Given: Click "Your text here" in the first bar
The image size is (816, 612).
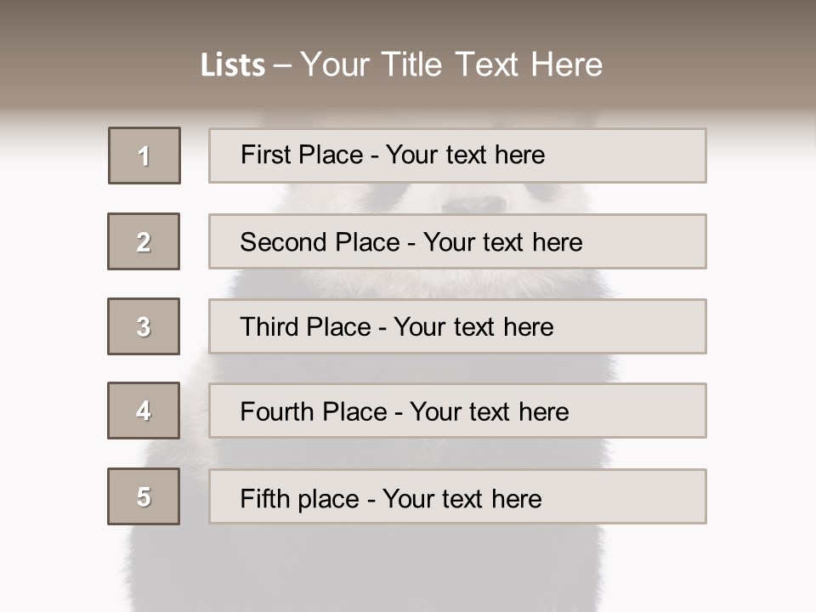Looking at the screenshot, I should (x=465, y=155).
